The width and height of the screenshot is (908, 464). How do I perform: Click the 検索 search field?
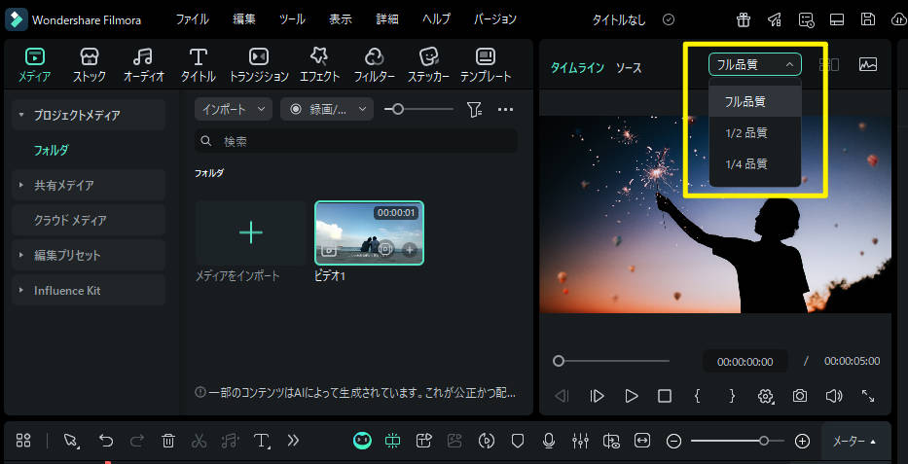pyautogui.click(x=356, y=141)
